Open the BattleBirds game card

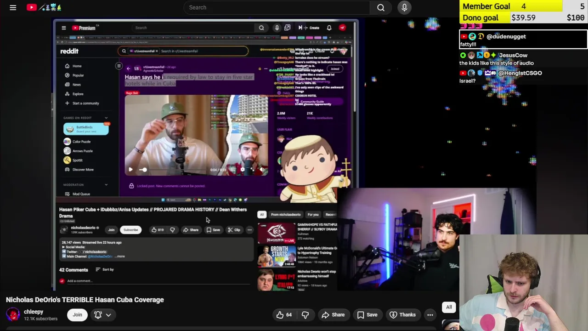(x=86, y=129)
